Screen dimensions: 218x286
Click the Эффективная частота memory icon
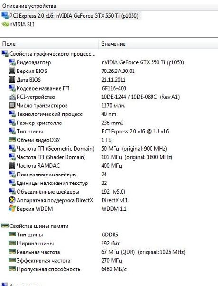click(12, 260)
